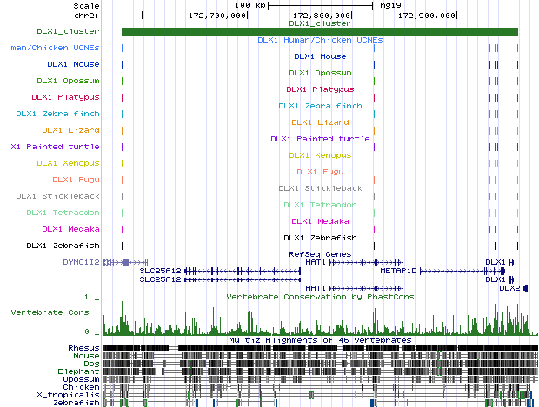This screenshot has height=407, width=539.
Task: Click the green DLX1_cluster bar
Action: [x=319, y=31]
